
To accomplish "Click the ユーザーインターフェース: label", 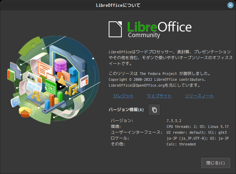I will coord(137,132).
